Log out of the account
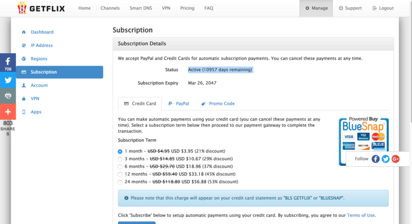 (x=383, y=8)
